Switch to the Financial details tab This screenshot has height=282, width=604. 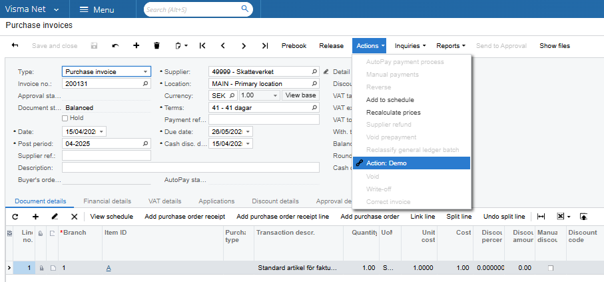pyautogui.click(x=107, y=201)
